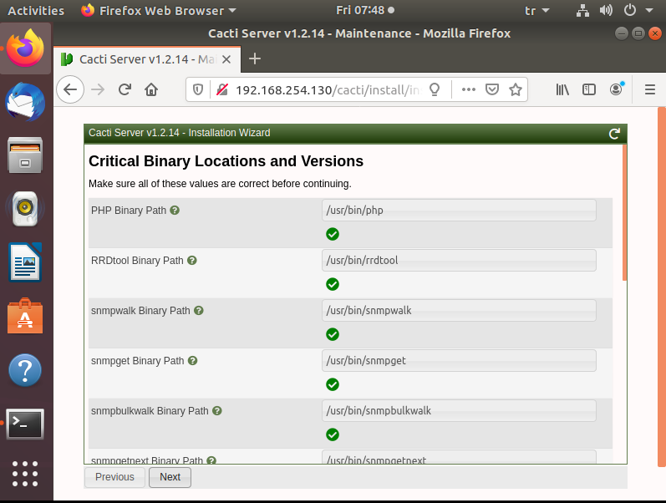The image size is (666, 503).
Task: Show Applications grid in dock
Action: click(25, 474)
